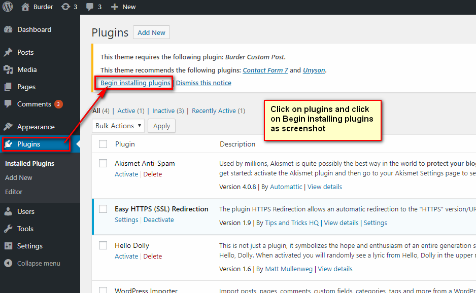Click the Users person icon
Viewport: 476px width, 293px height.
[x=8, y=211]
